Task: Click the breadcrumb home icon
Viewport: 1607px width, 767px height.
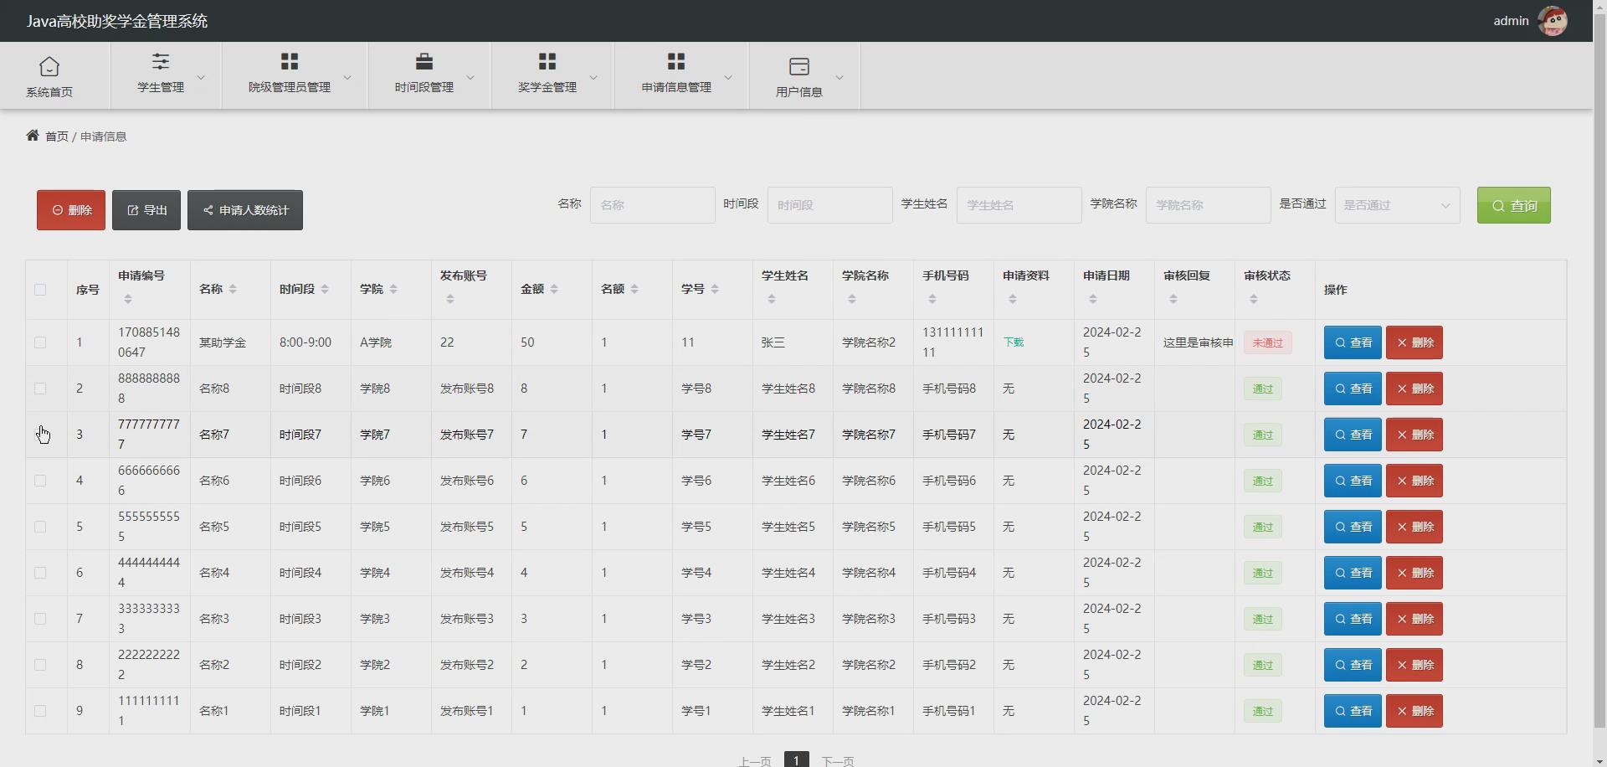Action: pos(32,135)
